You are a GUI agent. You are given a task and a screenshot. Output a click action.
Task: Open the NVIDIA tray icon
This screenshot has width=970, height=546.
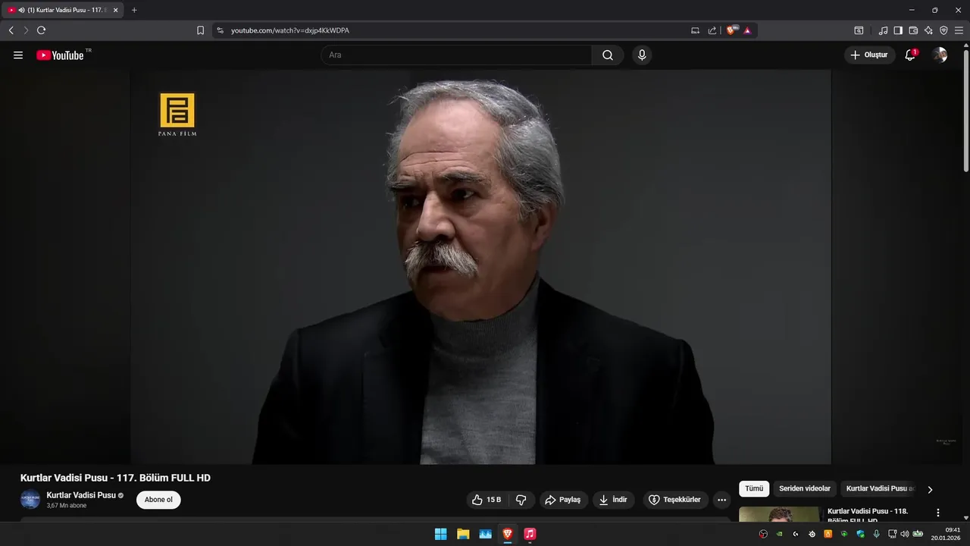tap(779, 534)
